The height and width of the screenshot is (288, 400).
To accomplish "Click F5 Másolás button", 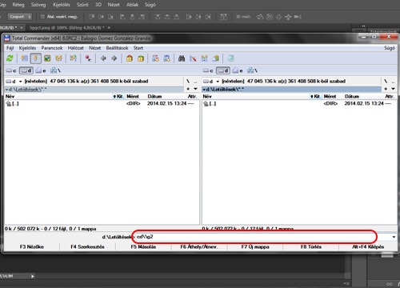I will tap(143, 247).
